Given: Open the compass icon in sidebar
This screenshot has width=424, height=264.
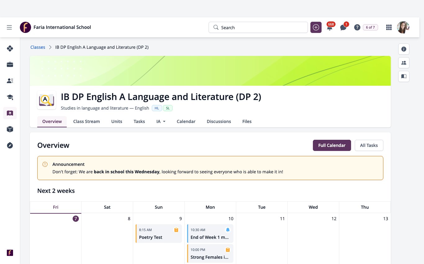Looking at the screenshot, I should (x=10, y=145).
